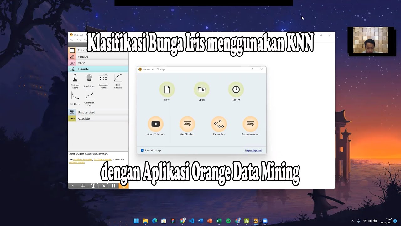Open Spotify from the taskbar

pos(228,221)
